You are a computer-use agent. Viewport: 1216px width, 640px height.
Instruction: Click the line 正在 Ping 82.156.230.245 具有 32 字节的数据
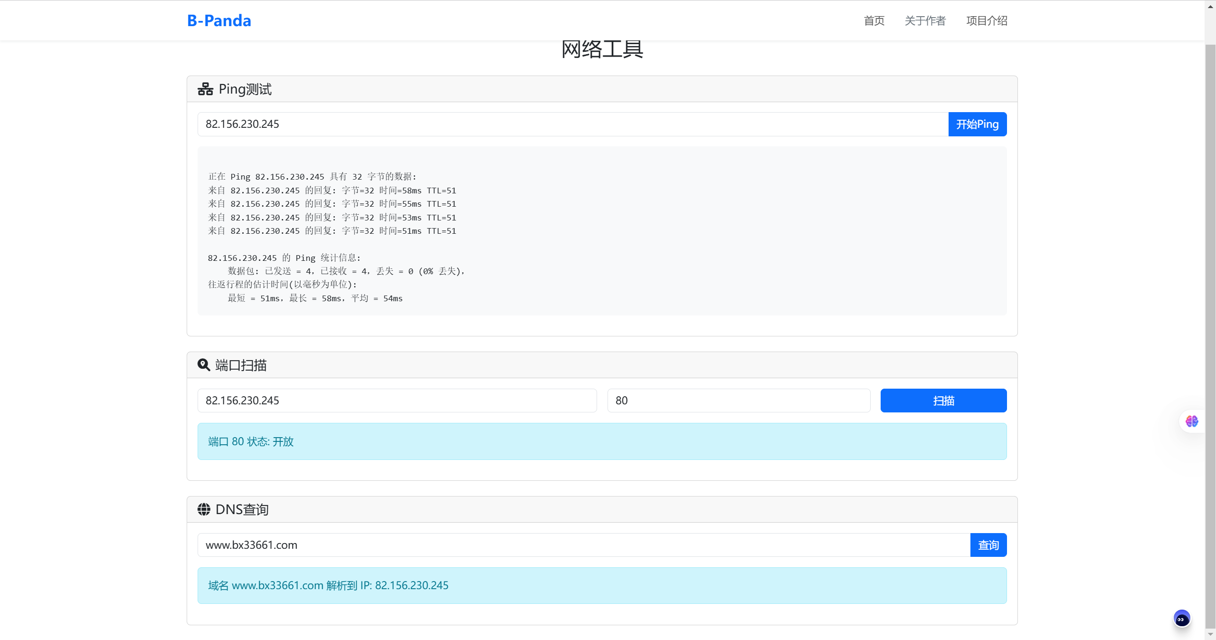(x=312, y=176)
